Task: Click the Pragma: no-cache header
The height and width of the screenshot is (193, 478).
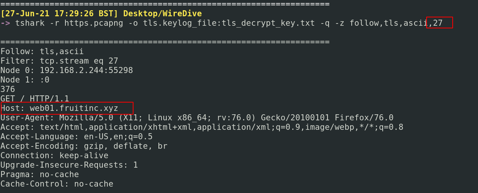Action: (x=40, y=174)
